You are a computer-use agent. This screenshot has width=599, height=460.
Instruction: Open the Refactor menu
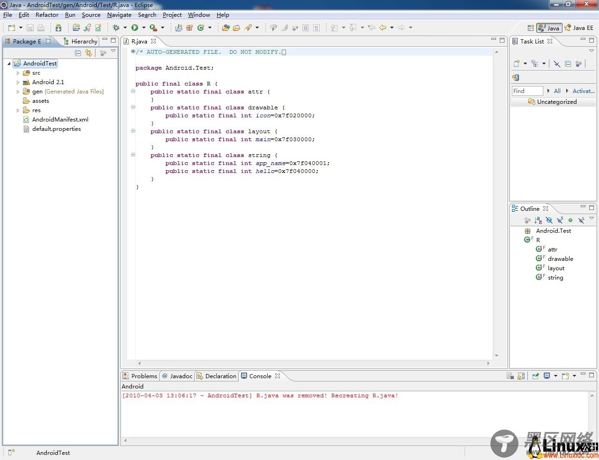click(47, 15)
